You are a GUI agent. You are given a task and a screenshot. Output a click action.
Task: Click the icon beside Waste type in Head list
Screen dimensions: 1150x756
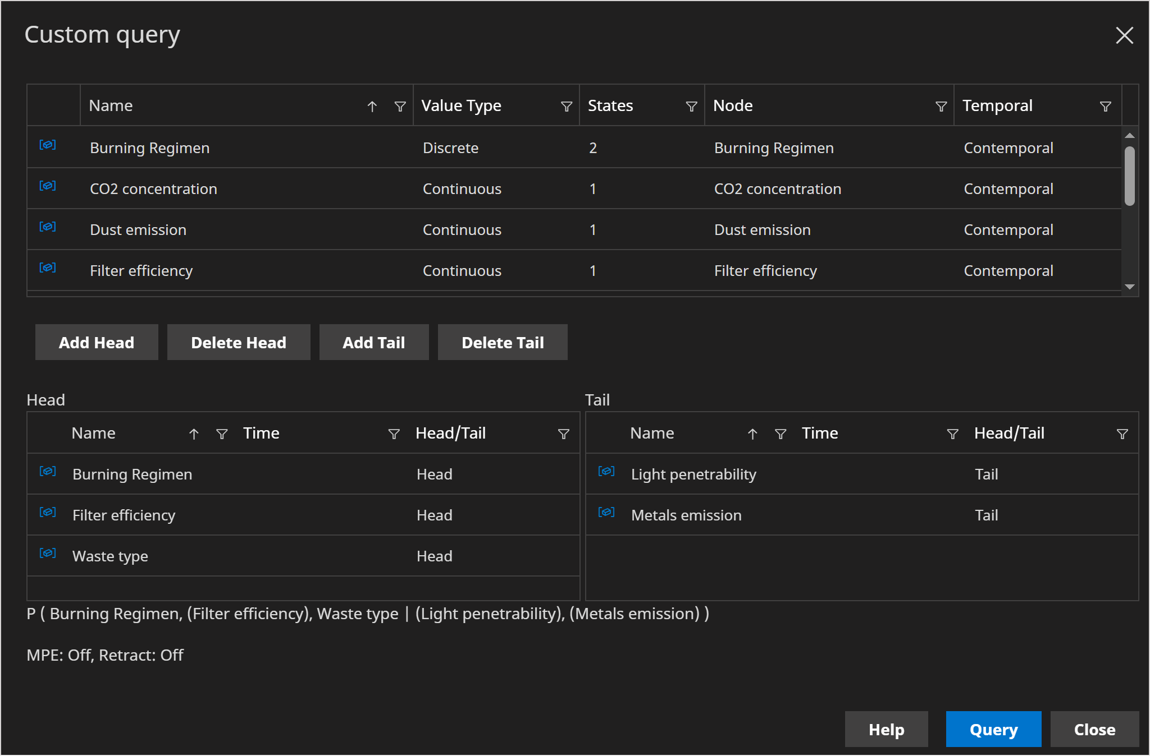click(48, 554)
